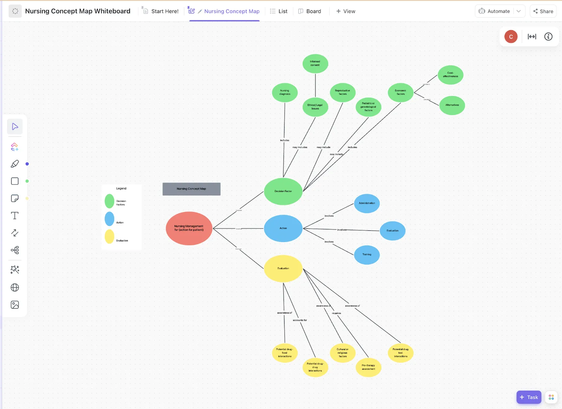562x409 pixels.
Task: Click the 'requires' connector label
Action: 336,313
